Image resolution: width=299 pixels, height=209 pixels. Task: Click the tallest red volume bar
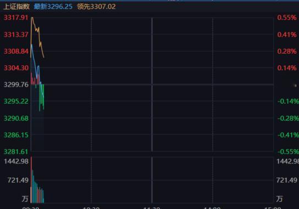31,180
